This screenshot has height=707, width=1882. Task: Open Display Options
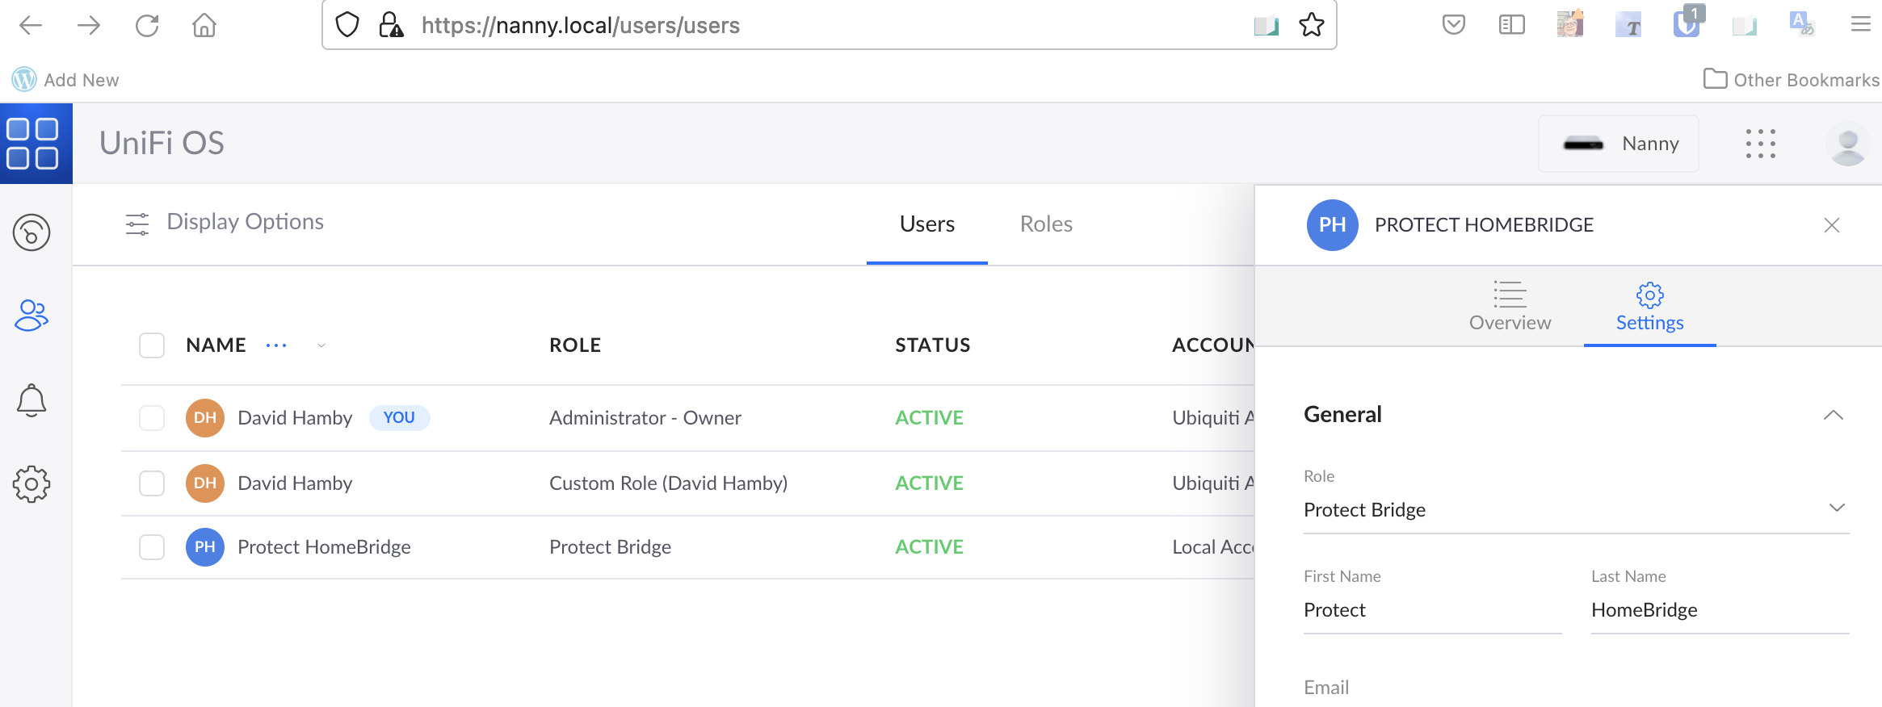[x=225, y=223]
